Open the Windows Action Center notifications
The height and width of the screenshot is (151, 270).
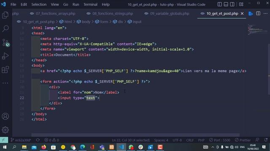coord(264,147)
